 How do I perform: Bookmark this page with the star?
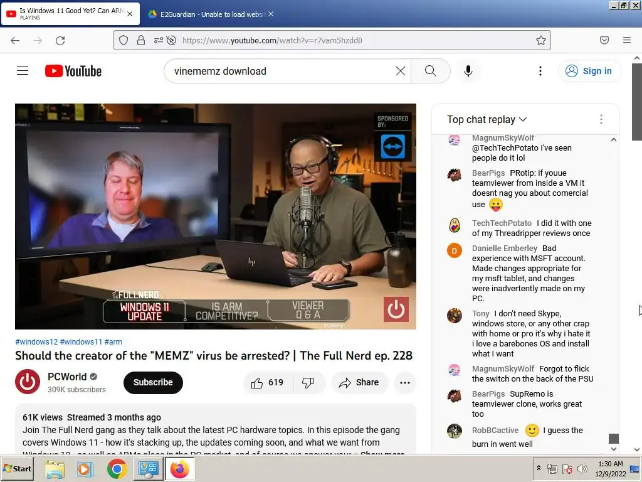(x=541, y=40)
